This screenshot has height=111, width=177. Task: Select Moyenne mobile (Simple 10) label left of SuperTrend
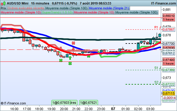[21, 13]
